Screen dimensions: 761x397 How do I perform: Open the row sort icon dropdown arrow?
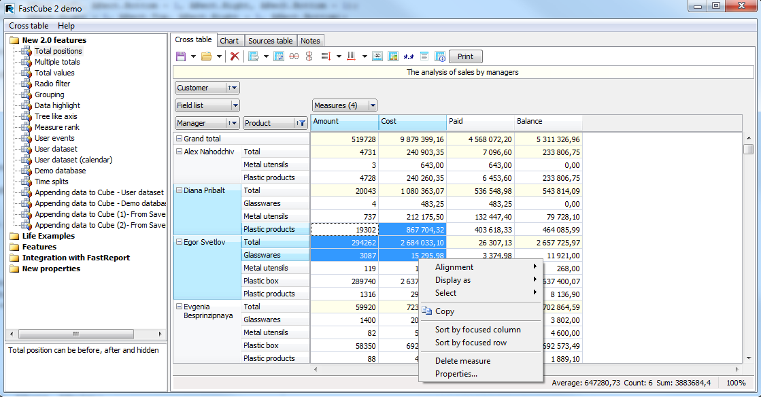pyautogui.click(x=339, y=56)
